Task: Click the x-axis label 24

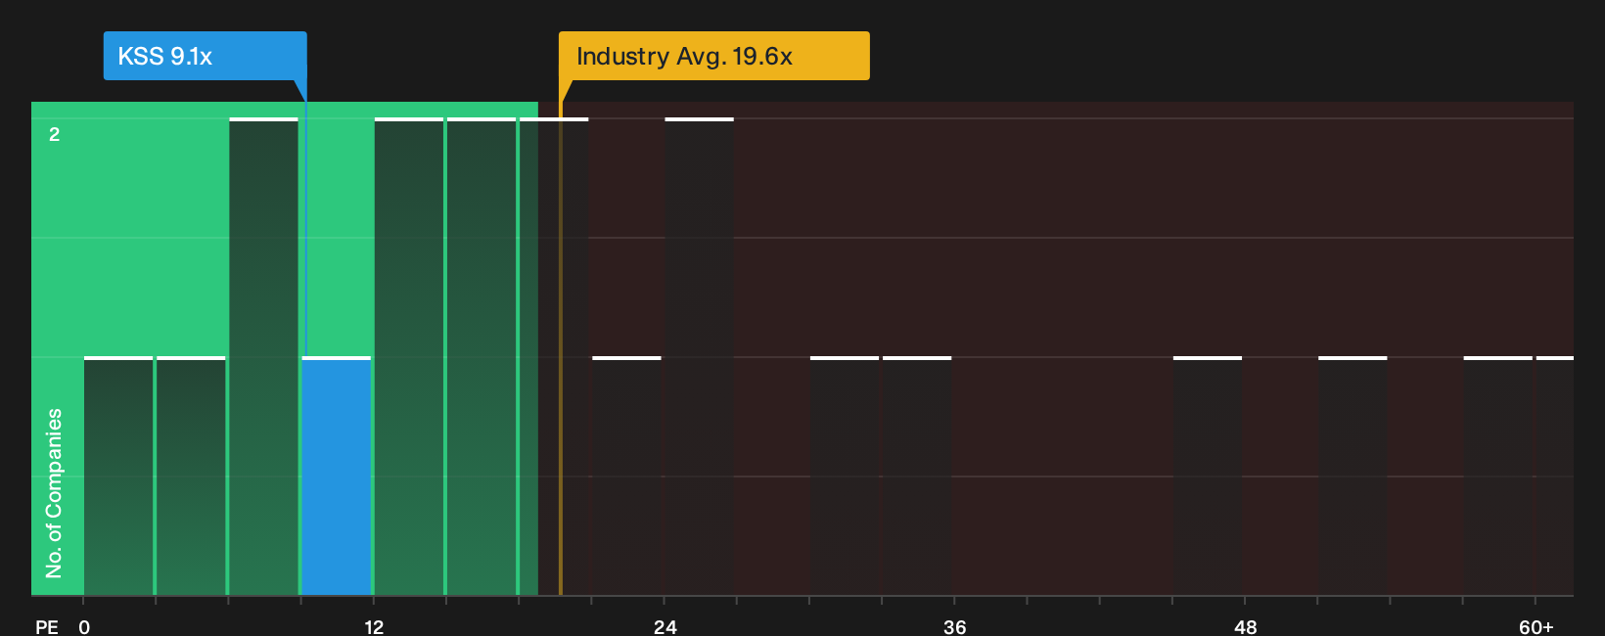Action: click(x=665, y=626)
